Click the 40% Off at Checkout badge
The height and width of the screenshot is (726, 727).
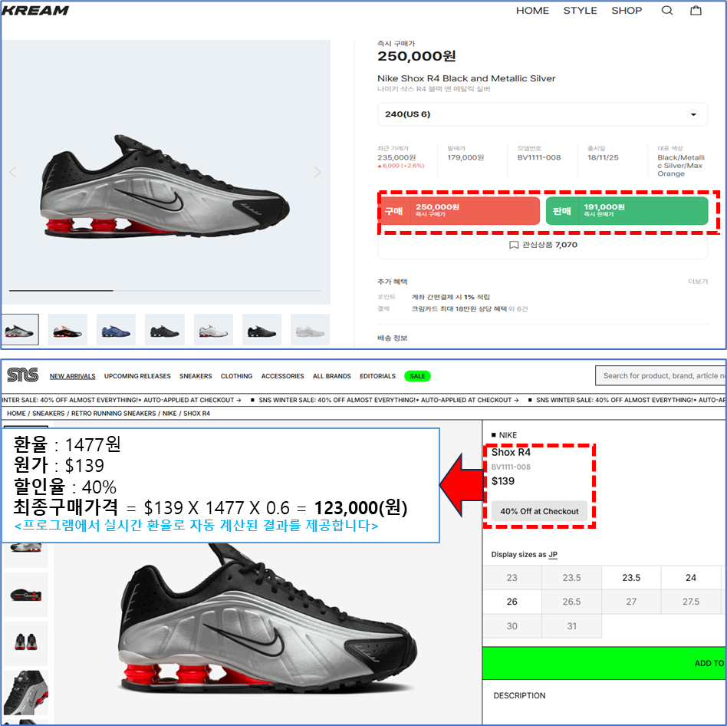pyautogui.click(x=539, y=511)
